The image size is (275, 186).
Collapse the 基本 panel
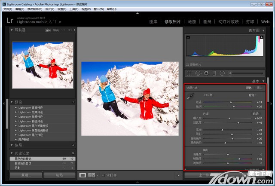pos(263,81)
